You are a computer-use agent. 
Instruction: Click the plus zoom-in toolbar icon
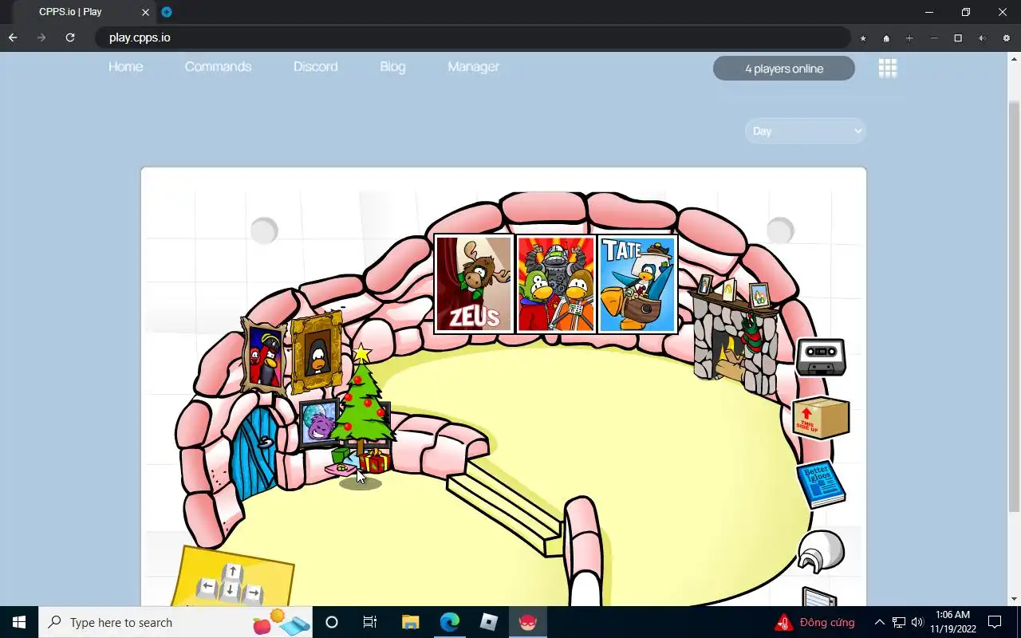tap(909, 38)
